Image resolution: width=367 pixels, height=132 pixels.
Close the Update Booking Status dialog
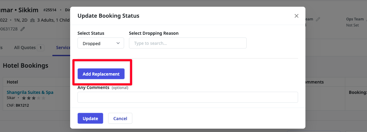pyautogui.click(x=296, y=16)
